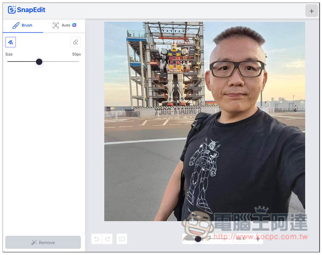Redo the last action
The image size is (322, 255).
coord(107,239)
